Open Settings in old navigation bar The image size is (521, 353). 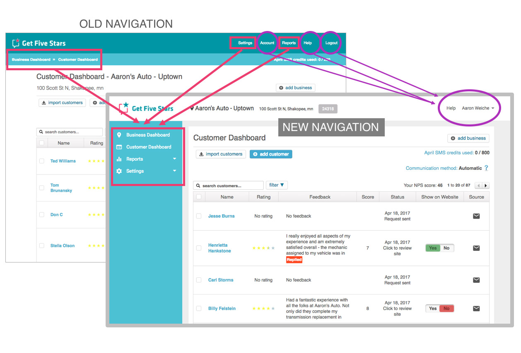point(245,43)
